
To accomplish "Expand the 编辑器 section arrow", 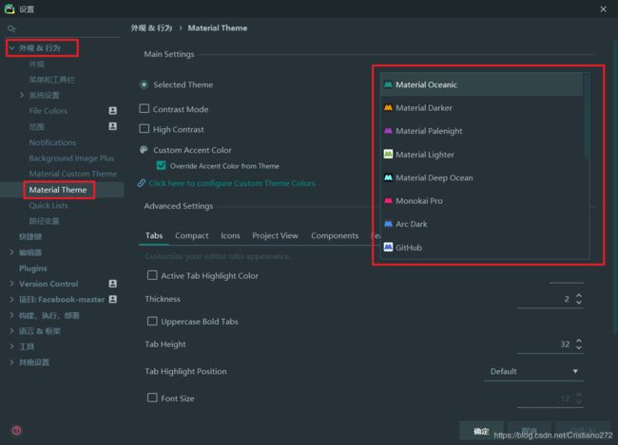I will click(11, 252).
